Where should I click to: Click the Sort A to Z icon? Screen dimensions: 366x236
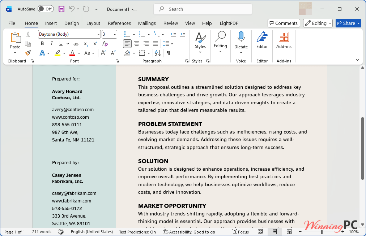pyautogui.click(x=158, y=53)
